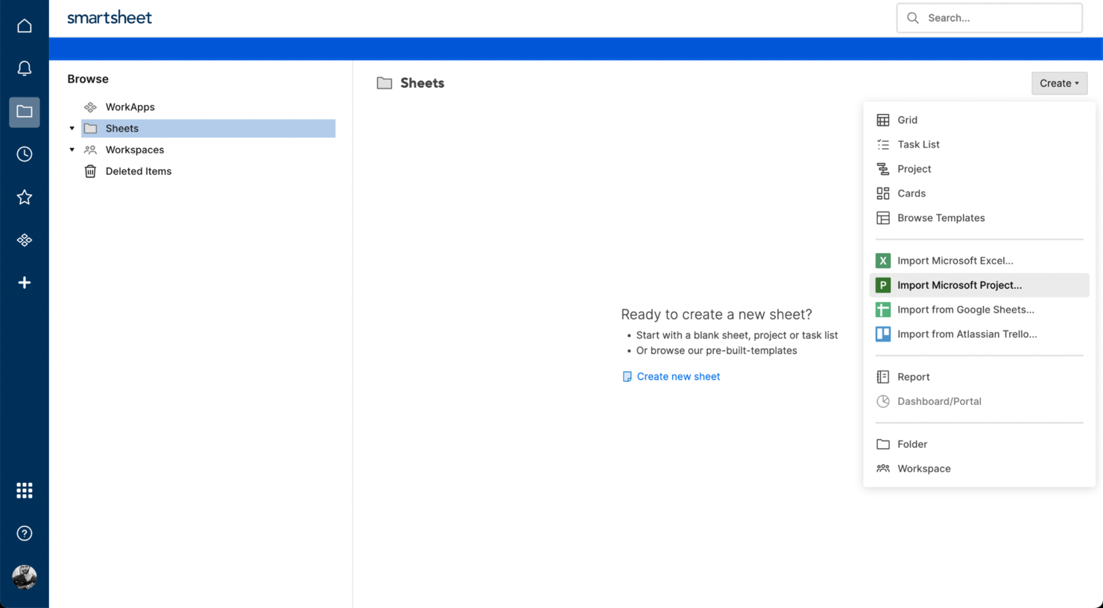Image resolution: width=1103 pixels, height=608 pixels.
Task: Select Import from Atlassian Trello...
Action: point(979,334)
